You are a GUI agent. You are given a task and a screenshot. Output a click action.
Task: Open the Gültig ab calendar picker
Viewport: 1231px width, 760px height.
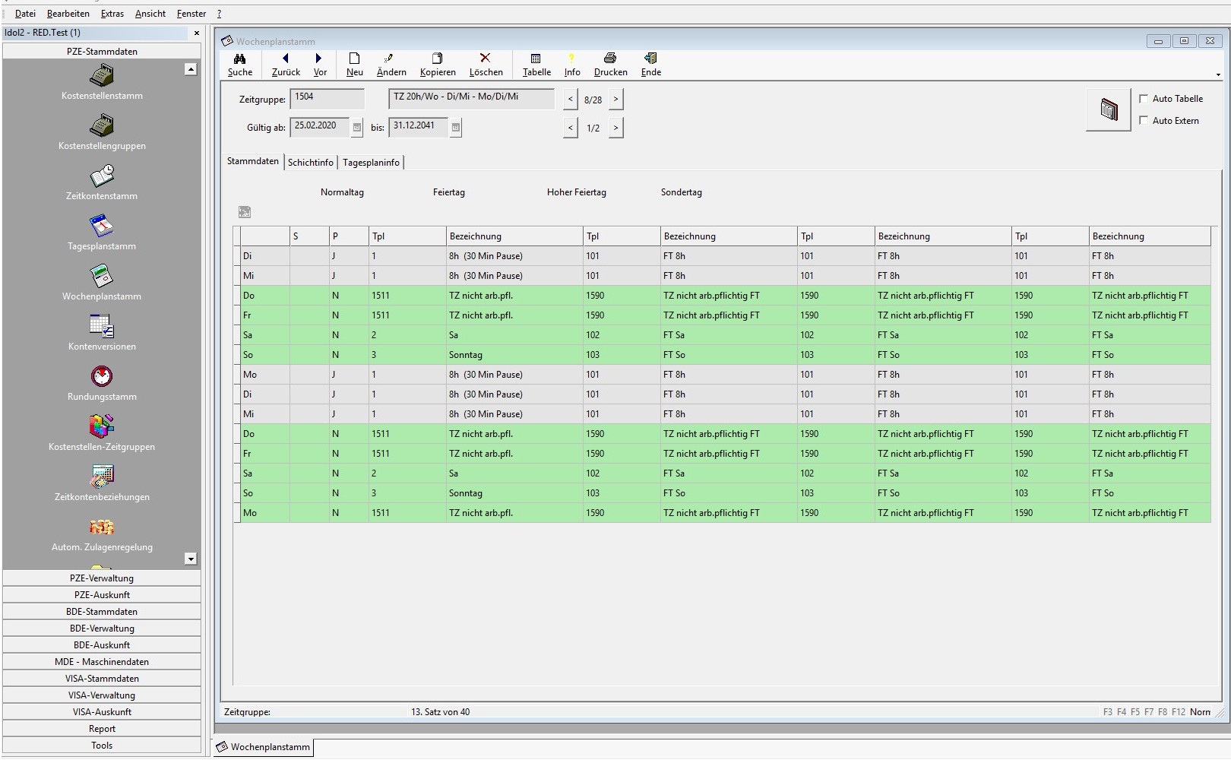(x=357, y=128)
